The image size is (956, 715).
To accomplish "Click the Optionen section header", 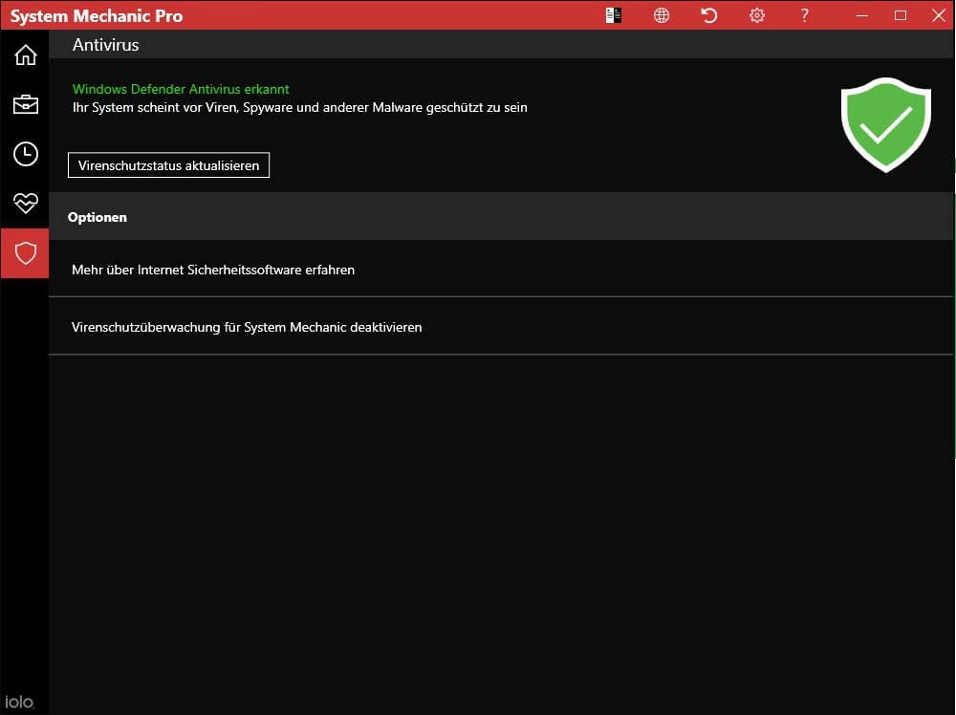I will 98,217.
